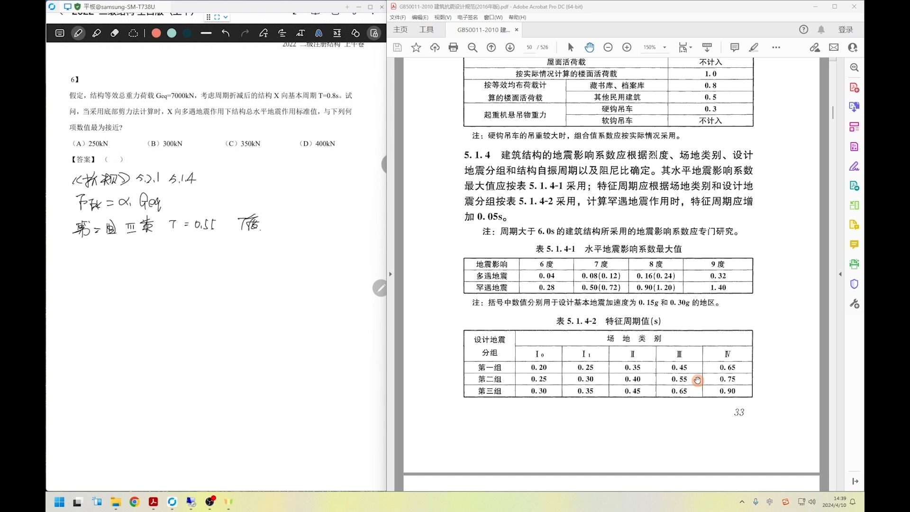The height and width of the screenshot is (512, 910).
Task: Open more tools ellipsis menu
Action: coord(776,47)
